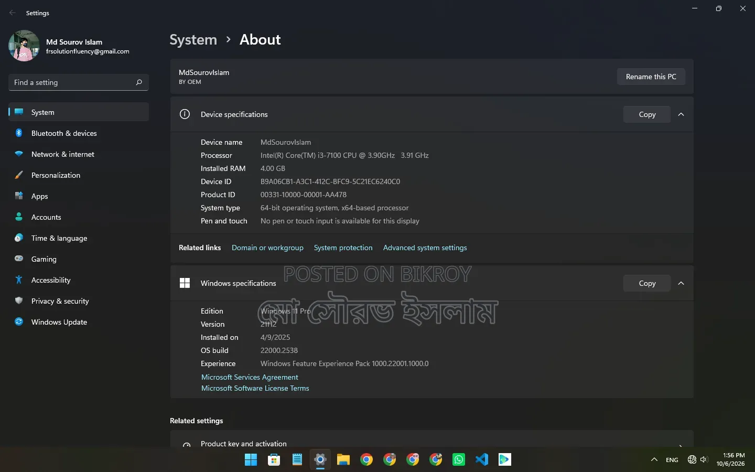755x472 pixels.
Task: Copy the Device specifications
Action: [x=647, y=114]
